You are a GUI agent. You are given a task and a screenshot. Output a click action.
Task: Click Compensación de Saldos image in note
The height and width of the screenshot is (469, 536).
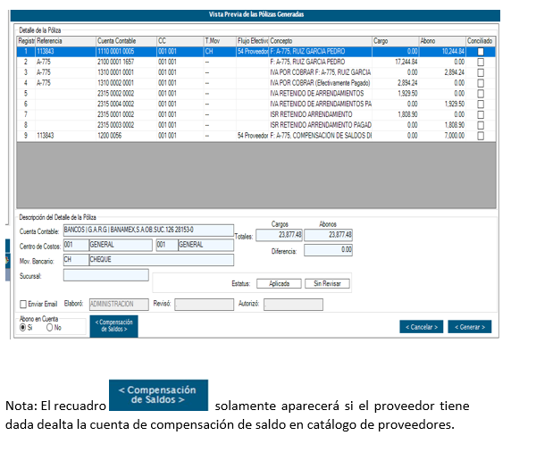click(x=158, y=395)
